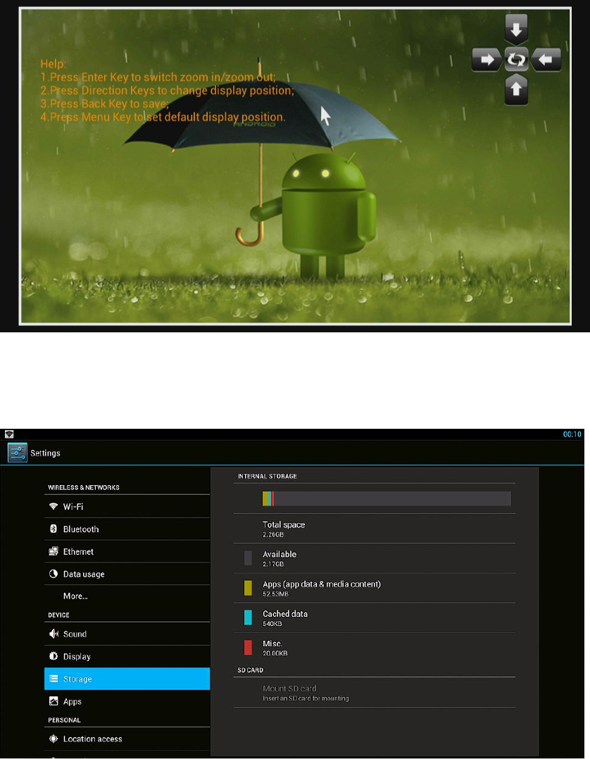Click the Location access icon
Image resolution: width=590 pixels, height=759 pixels.
tap(54, 739)
